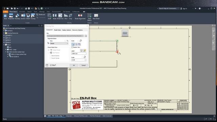Click the Open folder icon in quick access toolbar
The height and width of the screenshot is (122, 217).
12,8
